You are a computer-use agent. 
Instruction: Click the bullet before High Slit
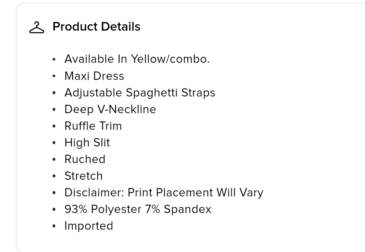coord(54,143)
